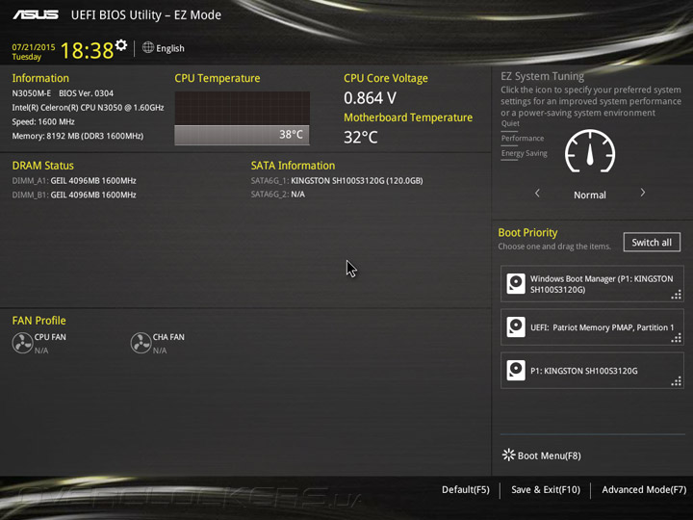693x520 pixels.
Task: Click drag handle of Windows Boot Manager
Action: [x=677, y=295]
